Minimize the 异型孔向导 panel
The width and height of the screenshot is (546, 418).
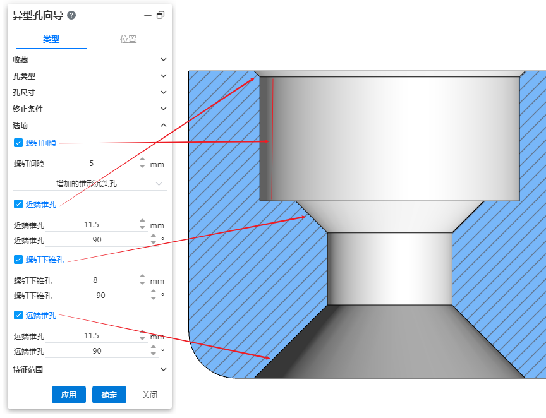click(x=148, y=16)
